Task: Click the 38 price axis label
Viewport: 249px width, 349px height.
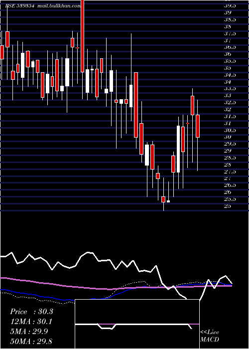Action: tap(227, 26)
